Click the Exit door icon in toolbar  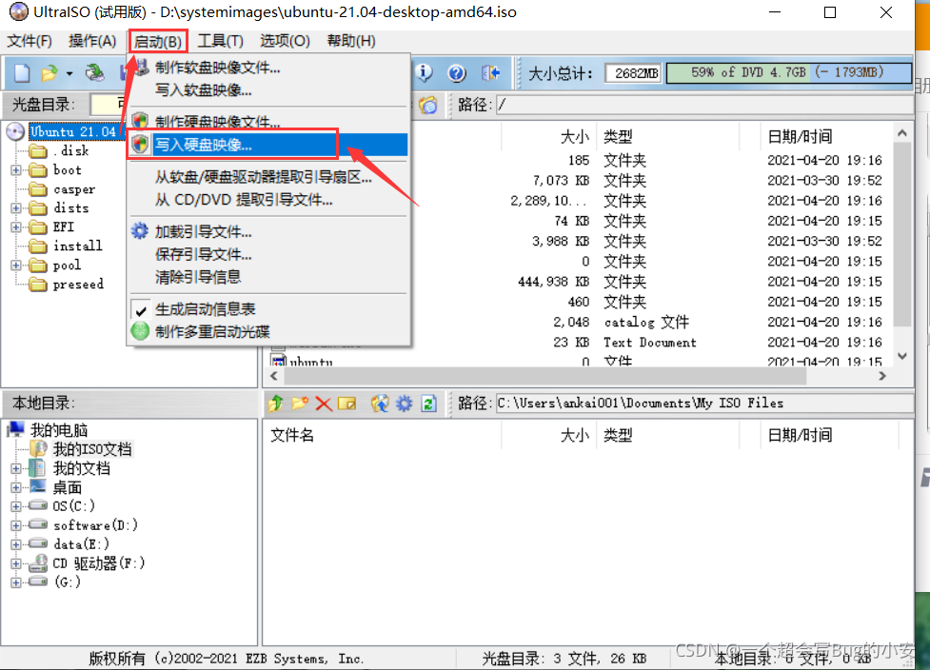click(490, 73)
